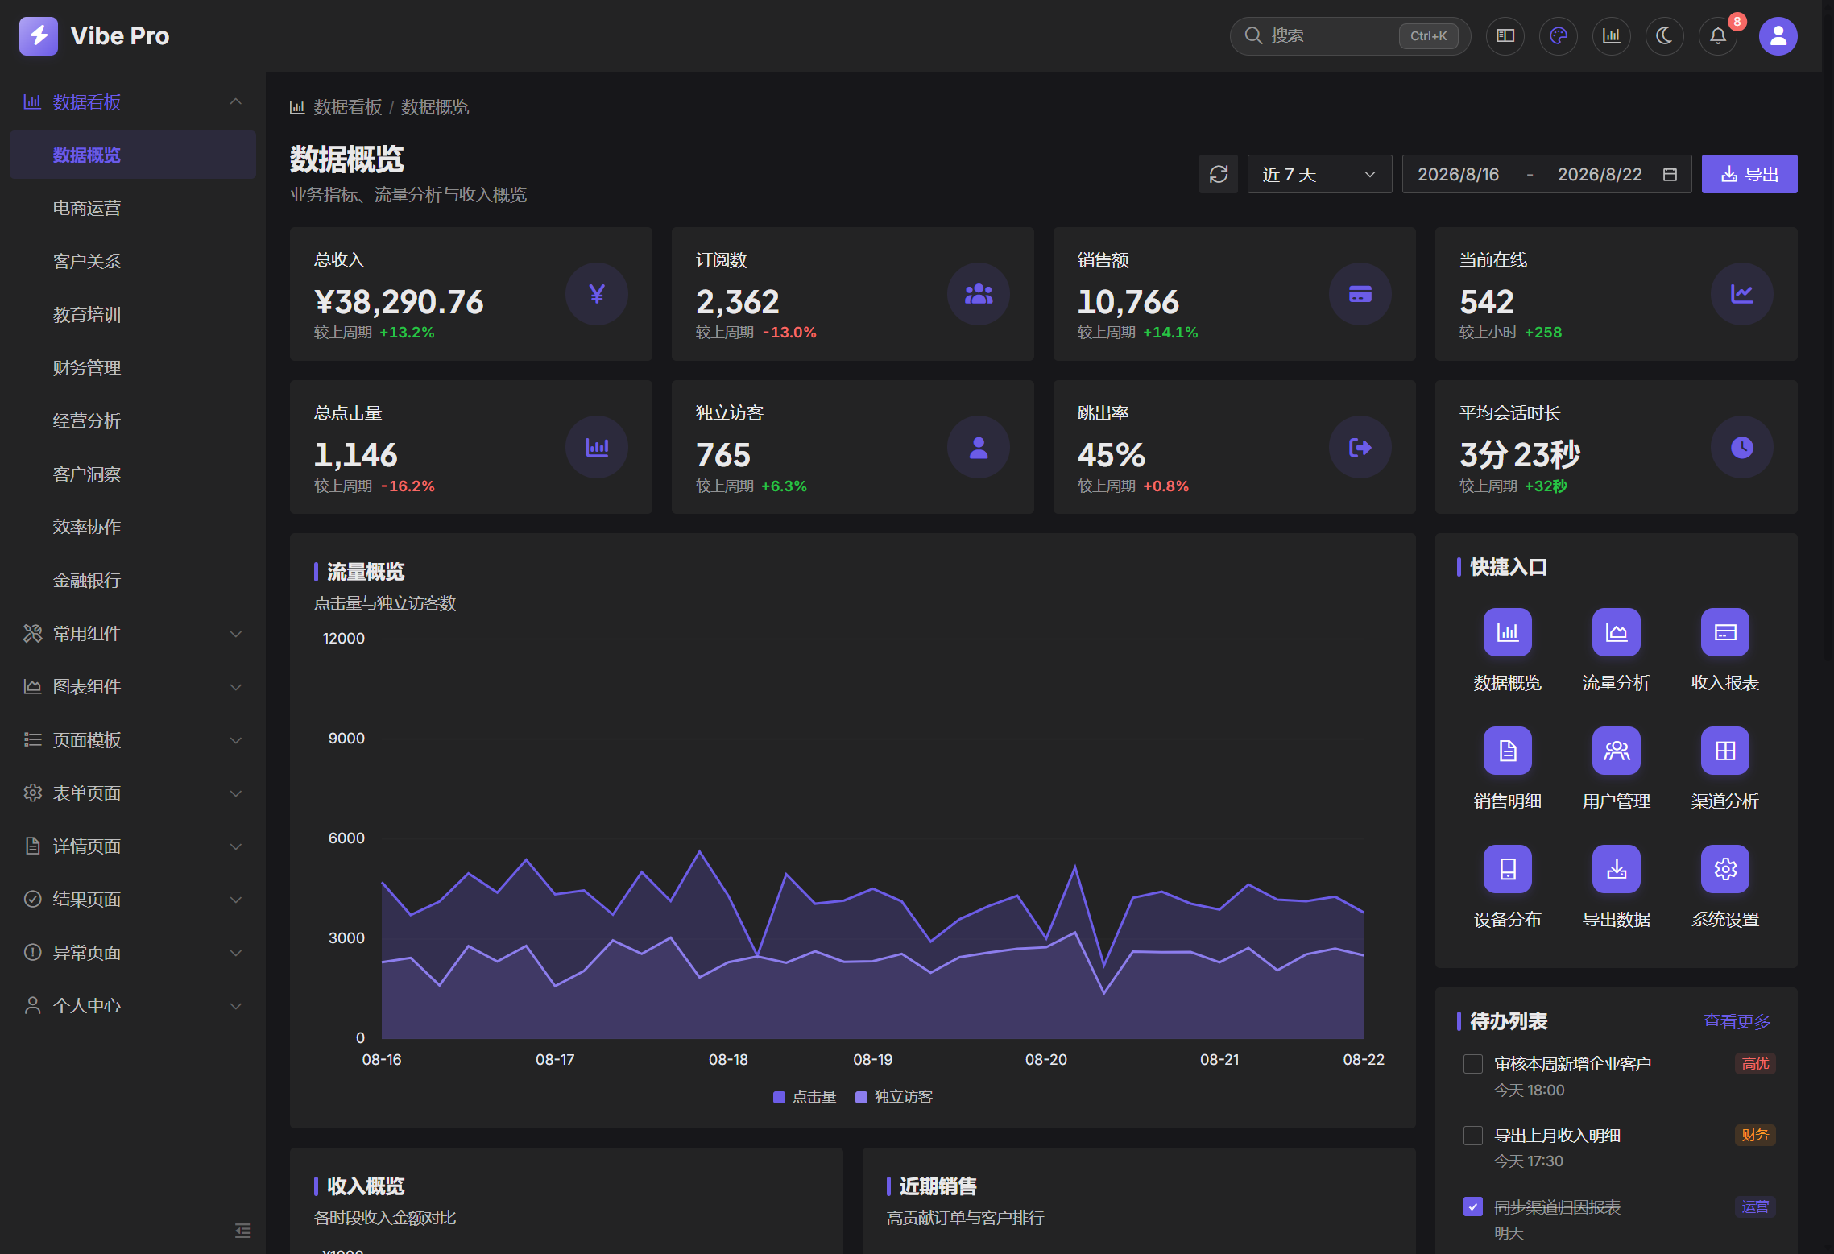Expand the 常用组件 sidebar group
Viewport: 1834px width, 1254px height.
pyautogui.click(x=133, y=633)
